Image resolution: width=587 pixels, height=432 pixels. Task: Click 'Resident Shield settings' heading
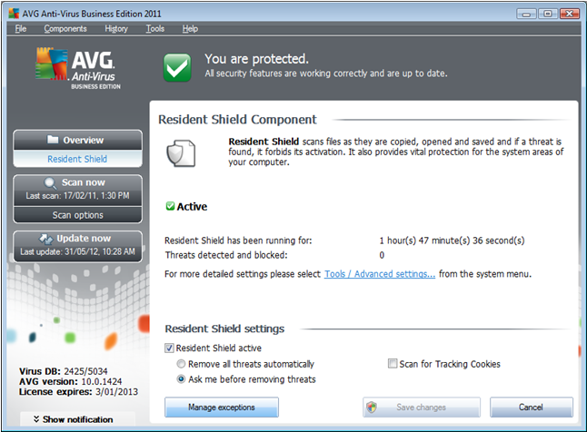[x=224, y=329]
